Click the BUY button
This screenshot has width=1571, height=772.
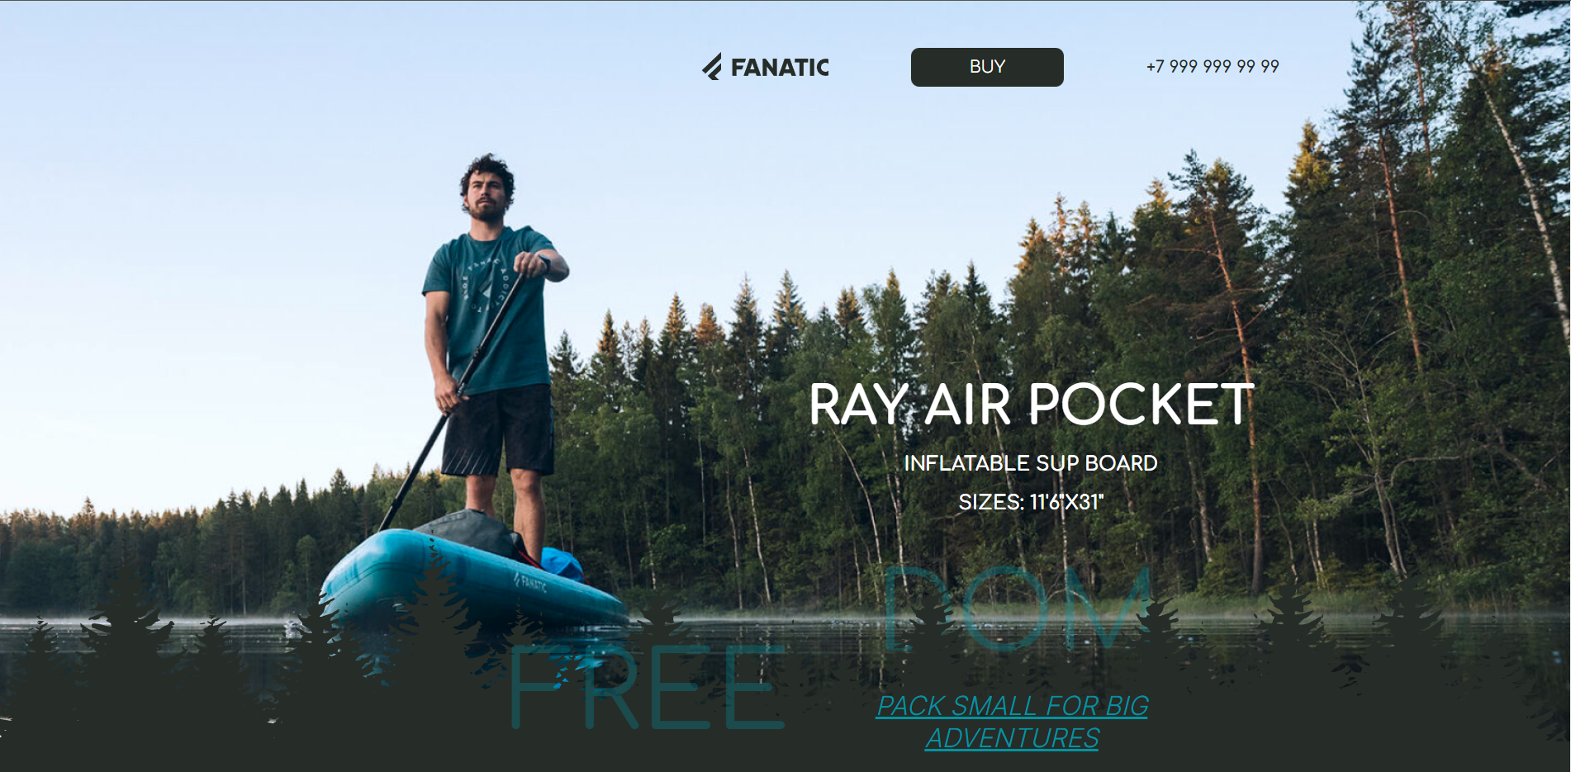coord(987,67)
